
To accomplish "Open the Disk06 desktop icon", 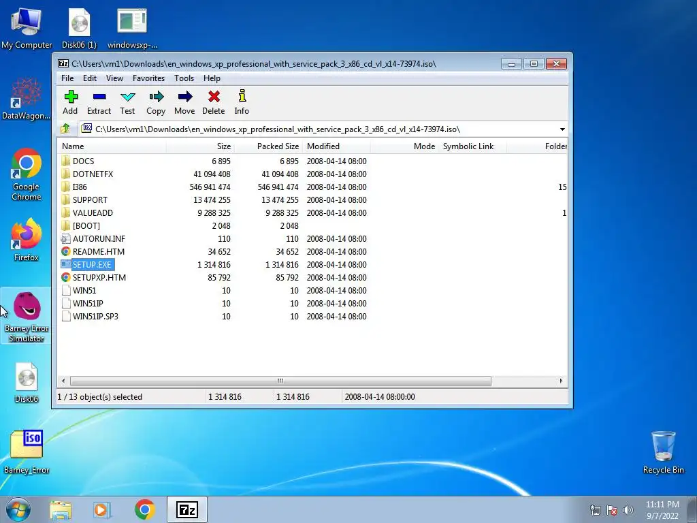I will coord(27,383).
